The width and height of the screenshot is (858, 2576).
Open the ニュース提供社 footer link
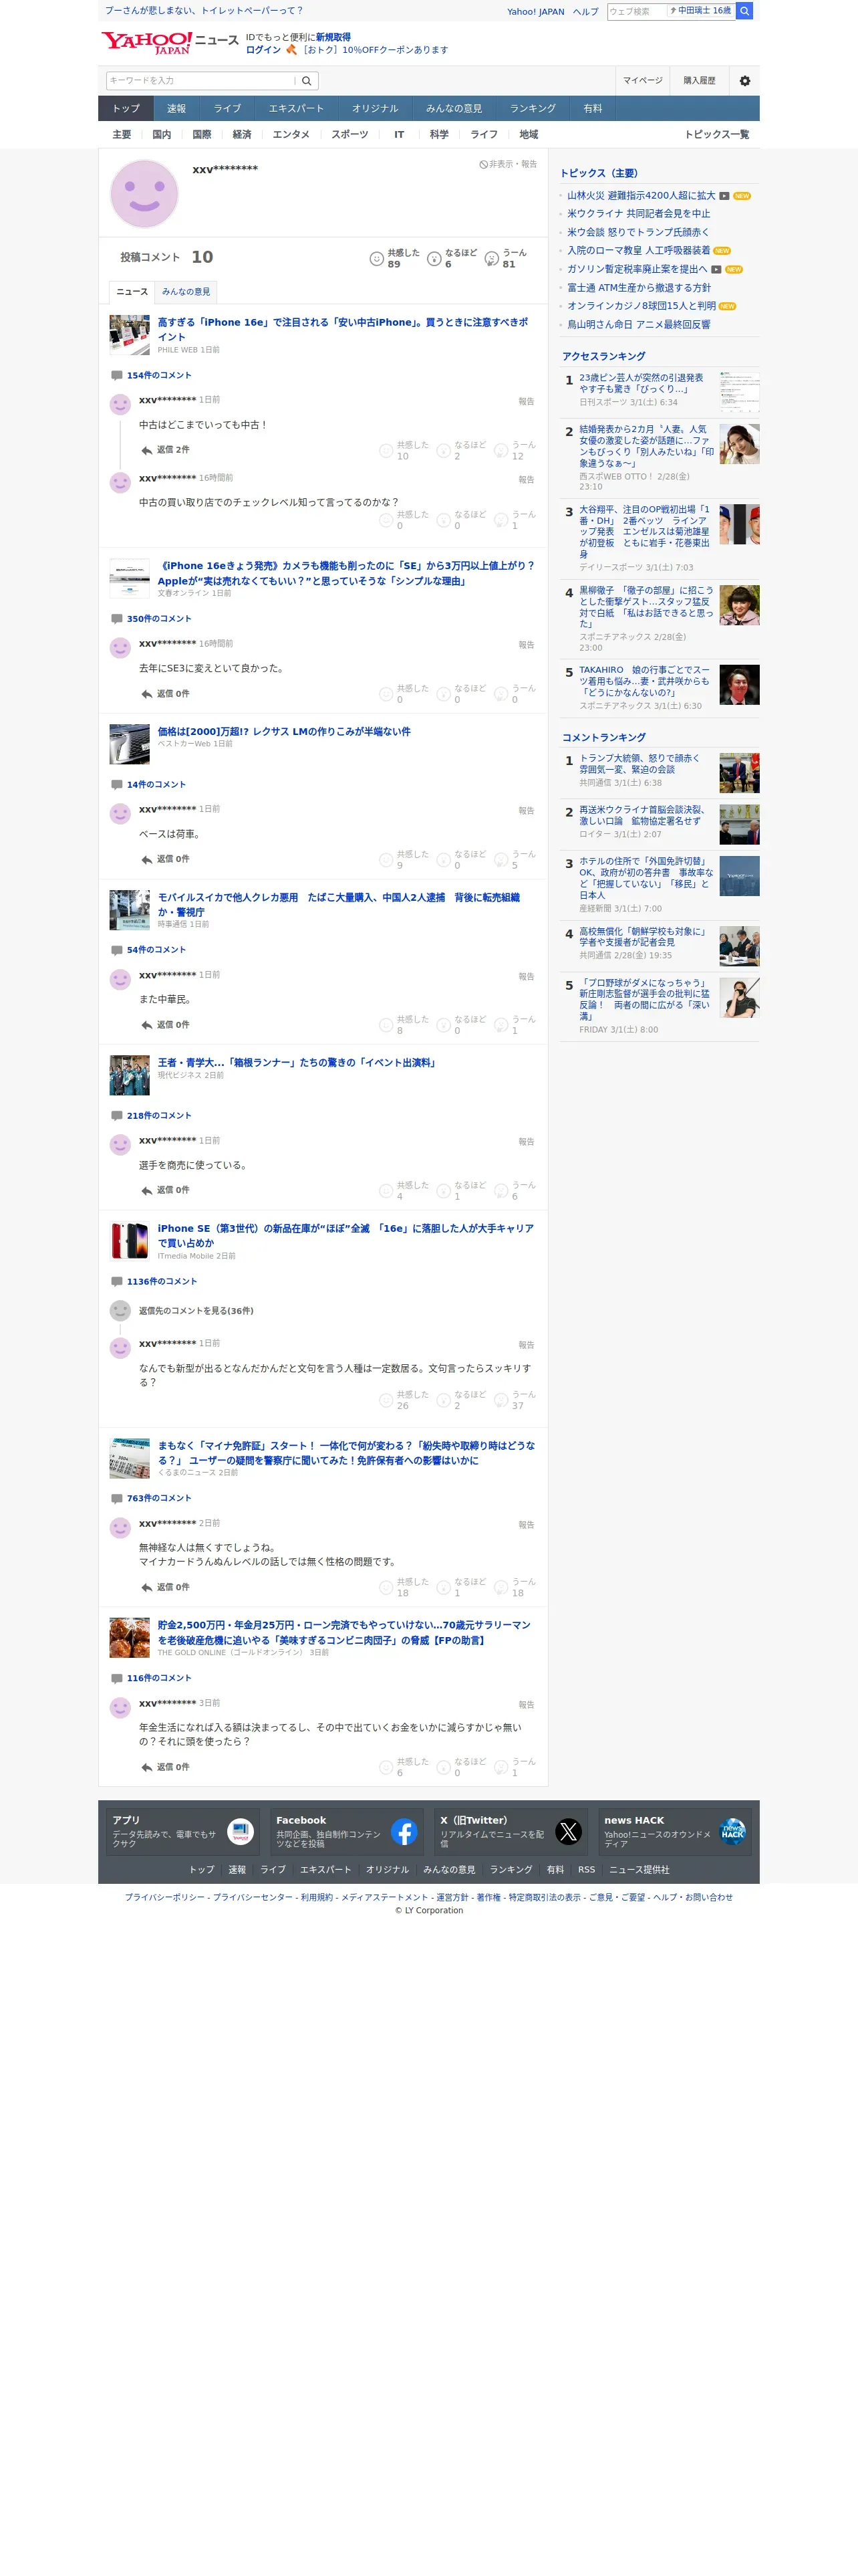(639, 1870)
